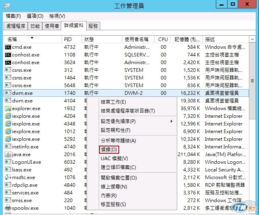Open the 檔案(F) menu
Viewport: 259px width, 215px height.
[x=13, y=16]
